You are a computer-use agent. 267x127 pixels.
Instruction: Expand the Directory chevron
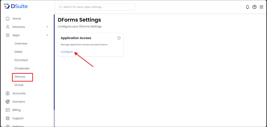pos(47,27)
